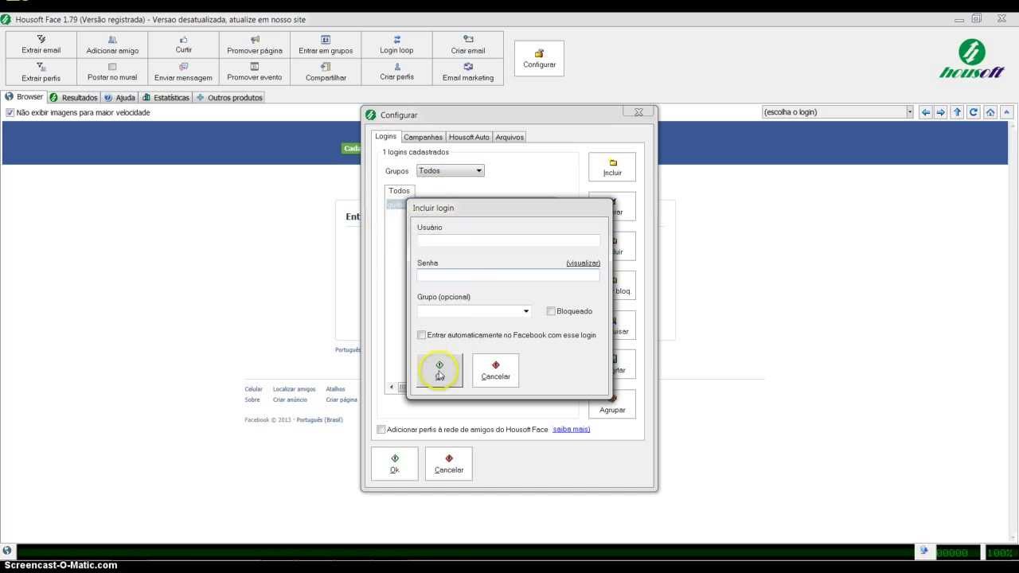Open the Compartilhar tool
Image resolution: width=1019 pixels, height=573 pixels.
326,72
